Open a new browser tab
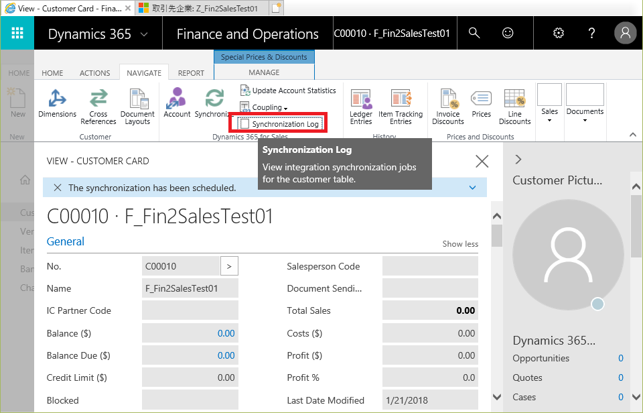 coord(277,8)
